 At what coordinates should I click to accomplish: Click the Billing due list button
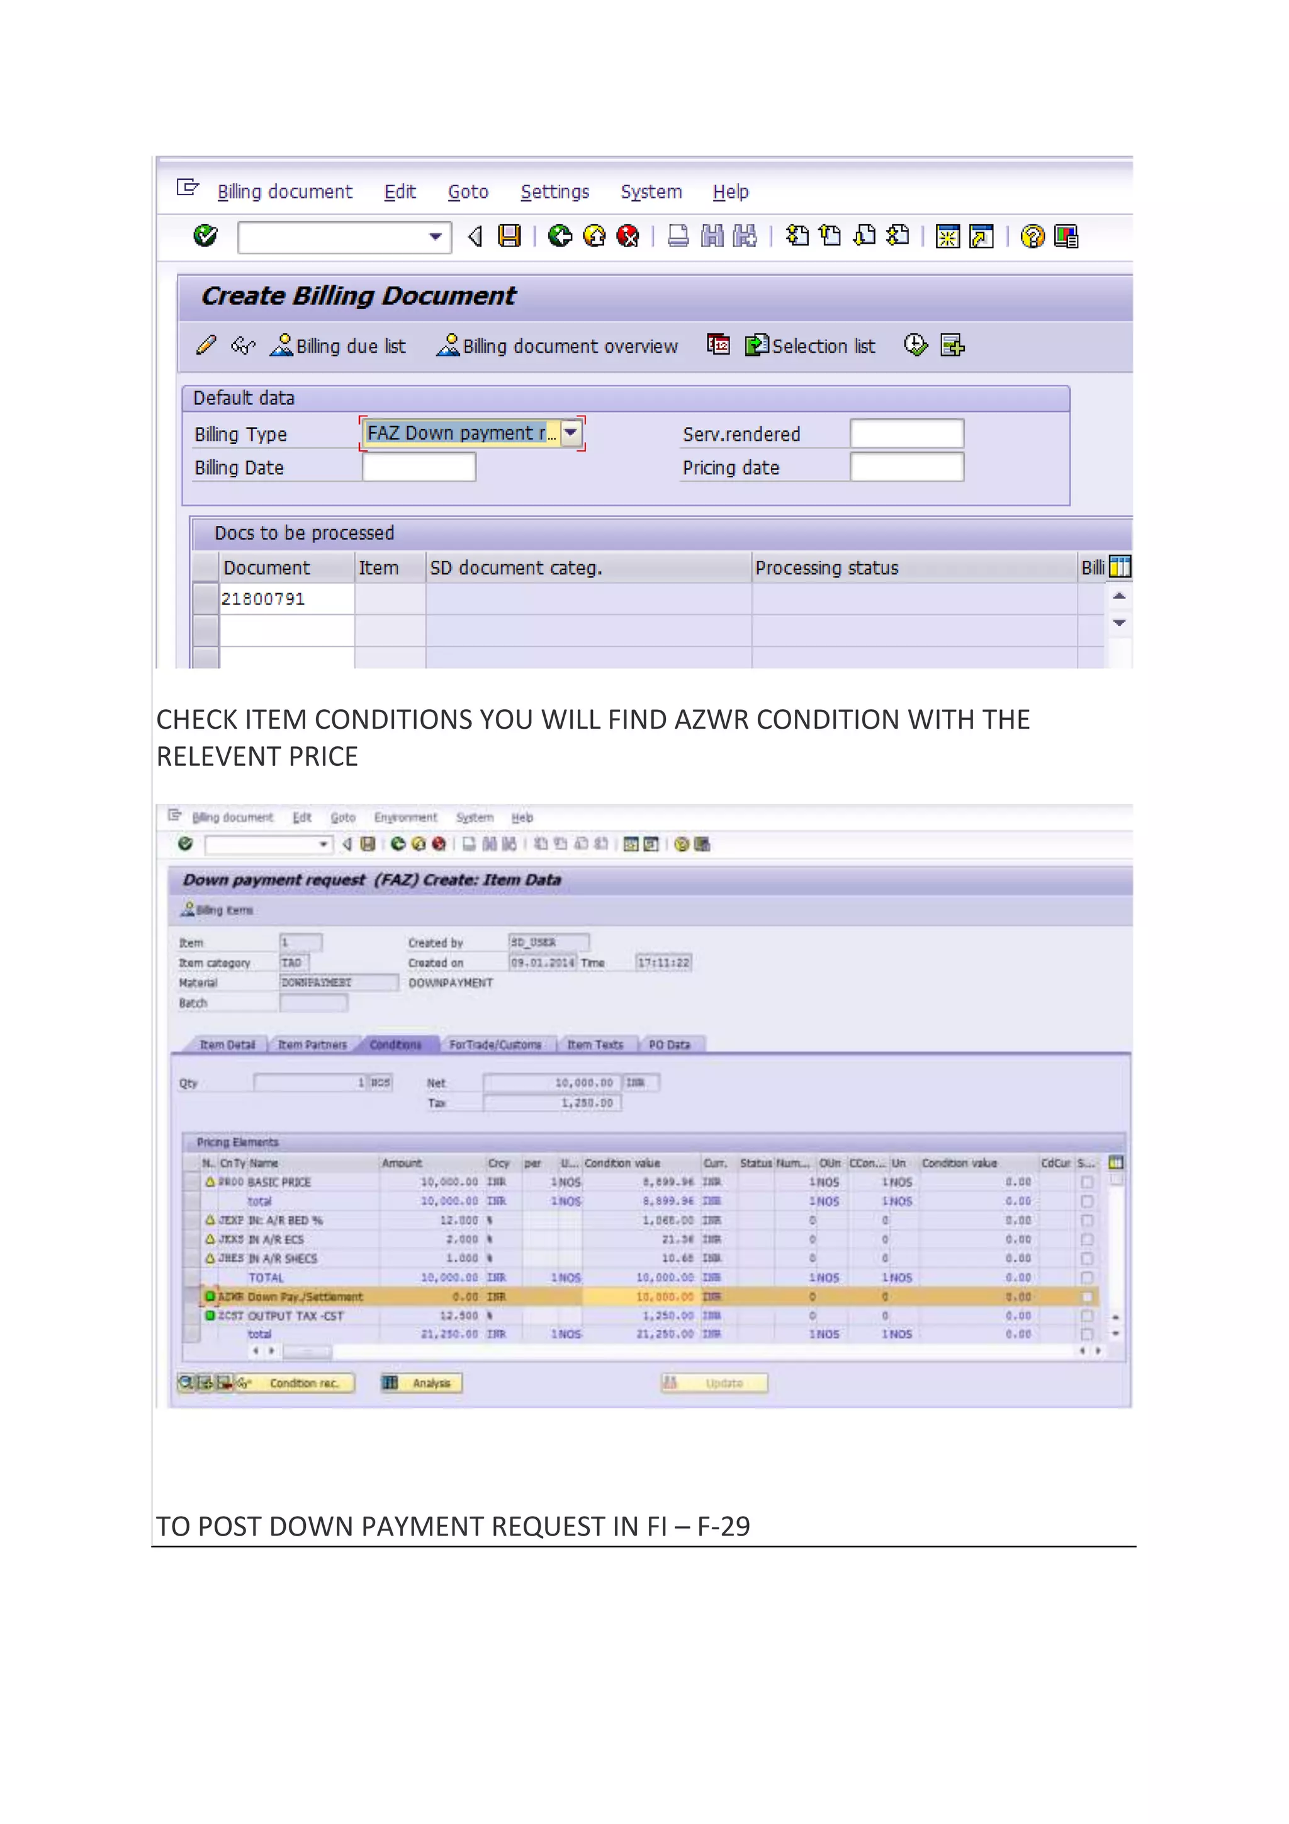338,346
